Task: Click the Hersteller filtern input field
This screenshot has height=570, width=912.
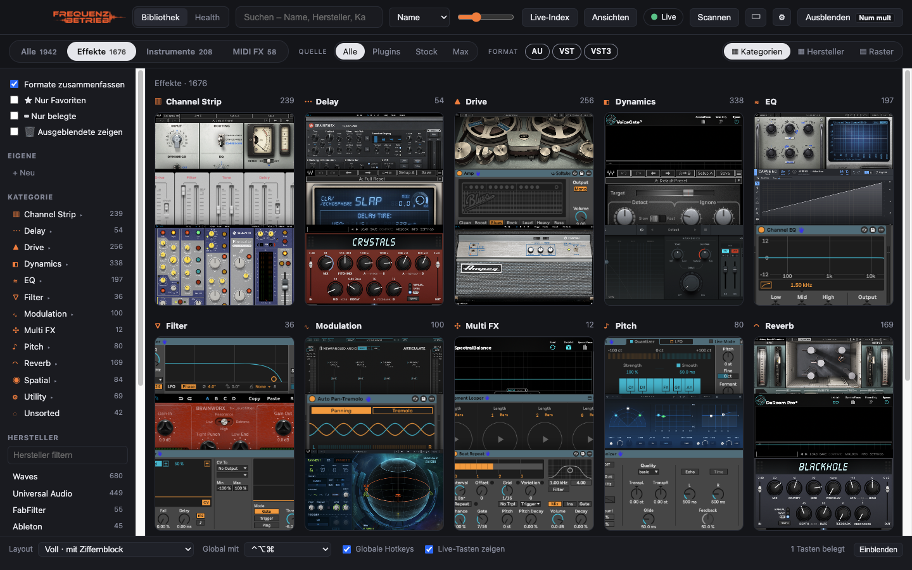Action: coord(68,455)
